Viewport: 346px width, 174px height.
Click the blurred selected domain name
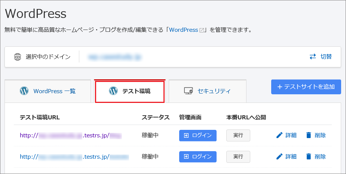pyautogui.click(x=115, y=57)
